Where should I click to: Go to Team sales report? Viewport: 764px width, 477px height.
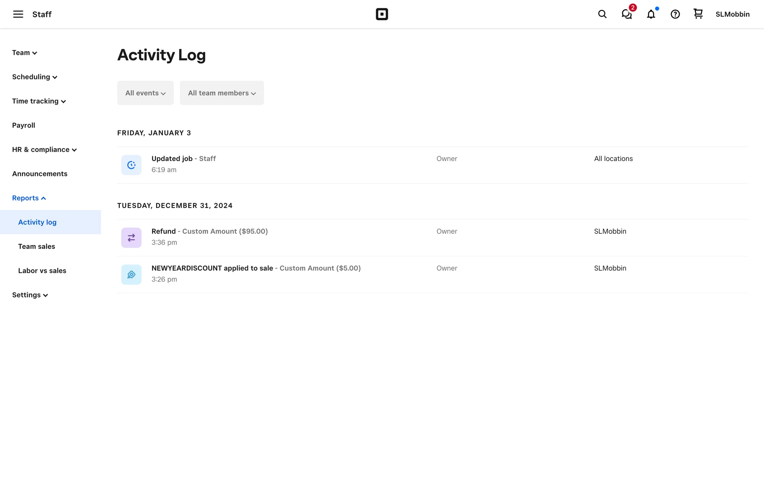37,246
